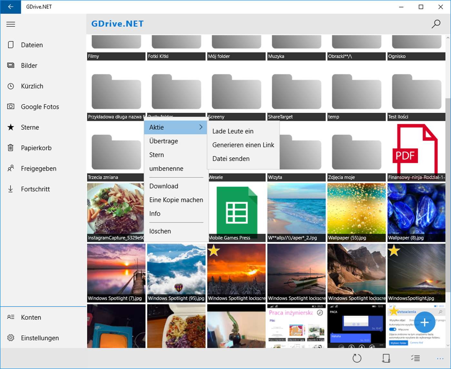The width and height of the screenshot is (451, 369).
Task: Click the back arrow in title bar
Action: 11,7
